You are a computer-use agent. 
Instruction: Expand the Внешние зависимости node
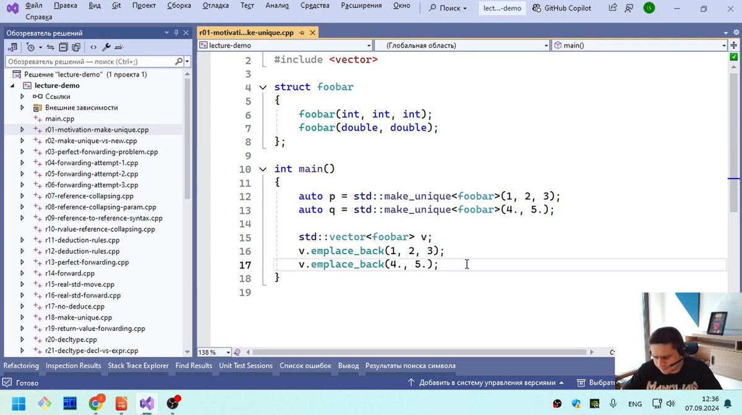click(22, 108)
